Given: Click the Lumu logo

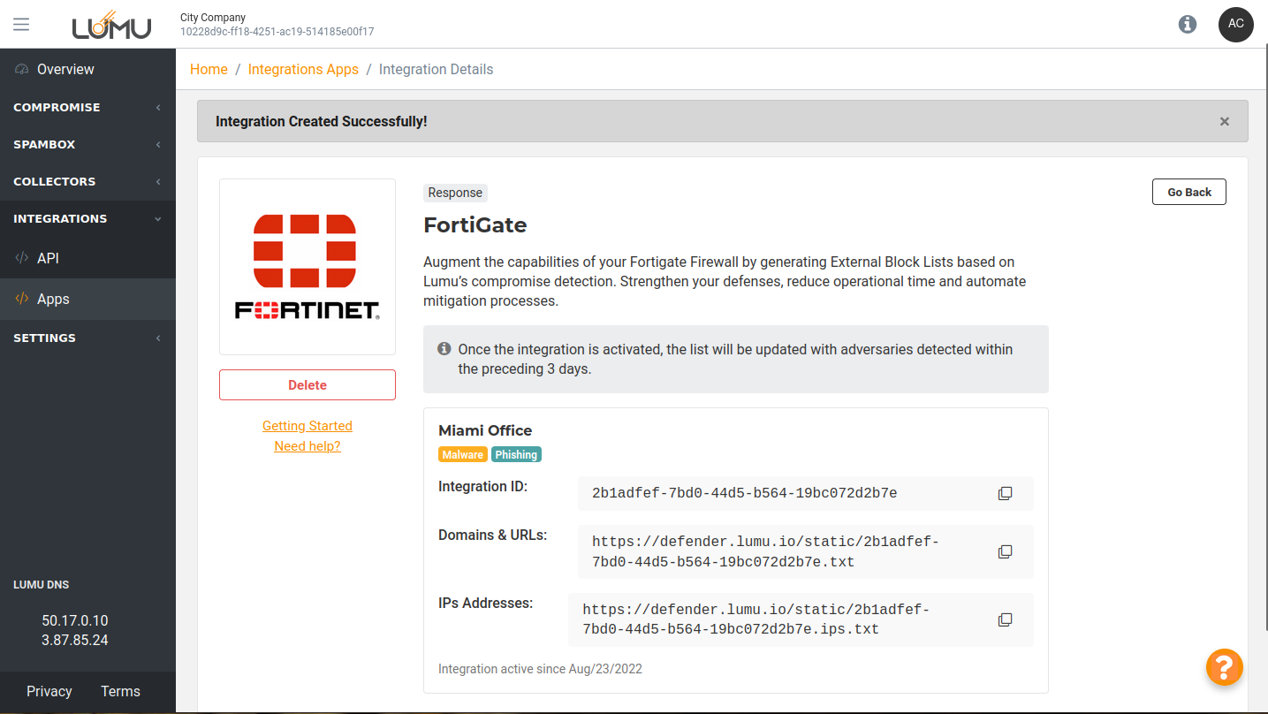Looking at the screenshot, I should pos(111,25).
